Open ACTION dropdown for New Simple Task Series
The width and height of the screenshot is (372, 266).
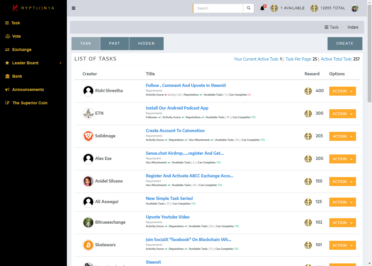[342, 202]
